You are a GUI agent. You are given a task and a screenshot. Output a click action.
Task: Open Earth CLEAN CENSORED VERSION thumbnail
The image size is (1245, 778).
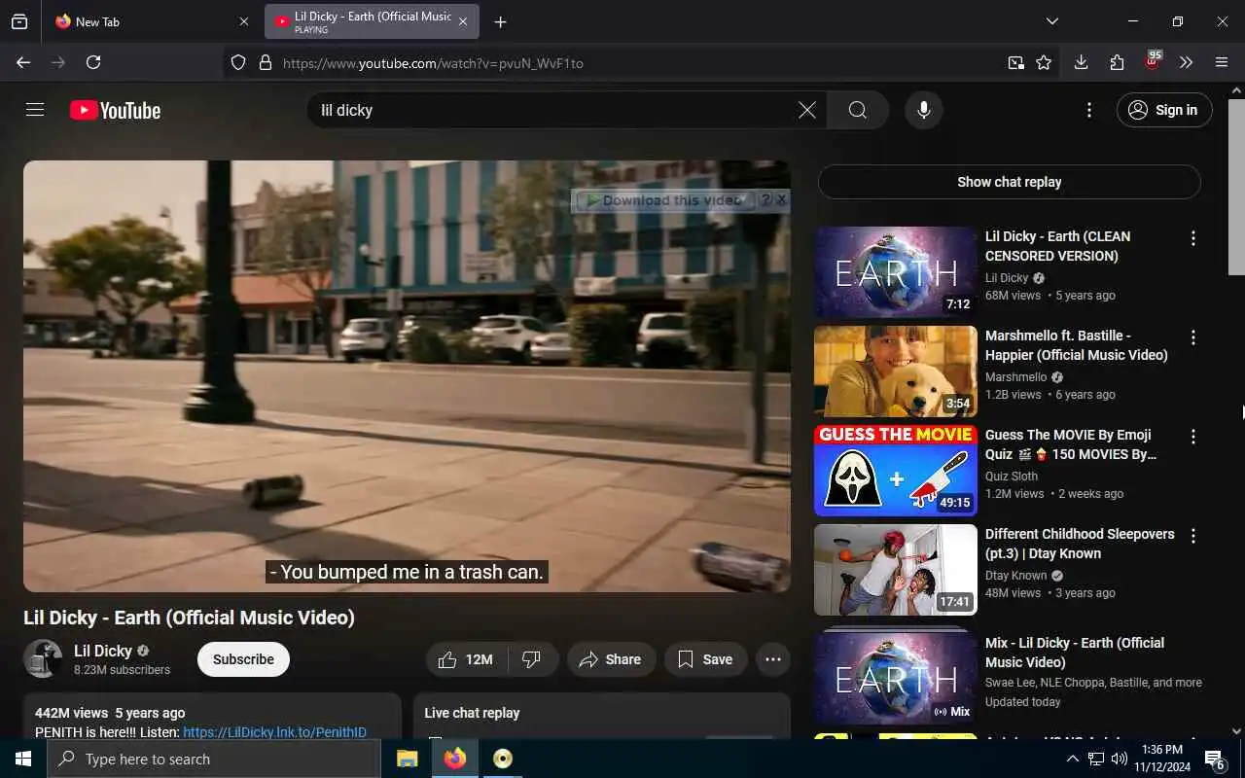tap(896, 272)
